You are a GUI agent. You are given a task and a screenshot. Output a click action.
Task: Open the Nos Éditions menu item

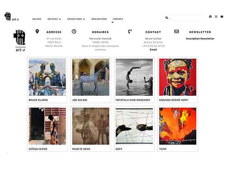99,19
